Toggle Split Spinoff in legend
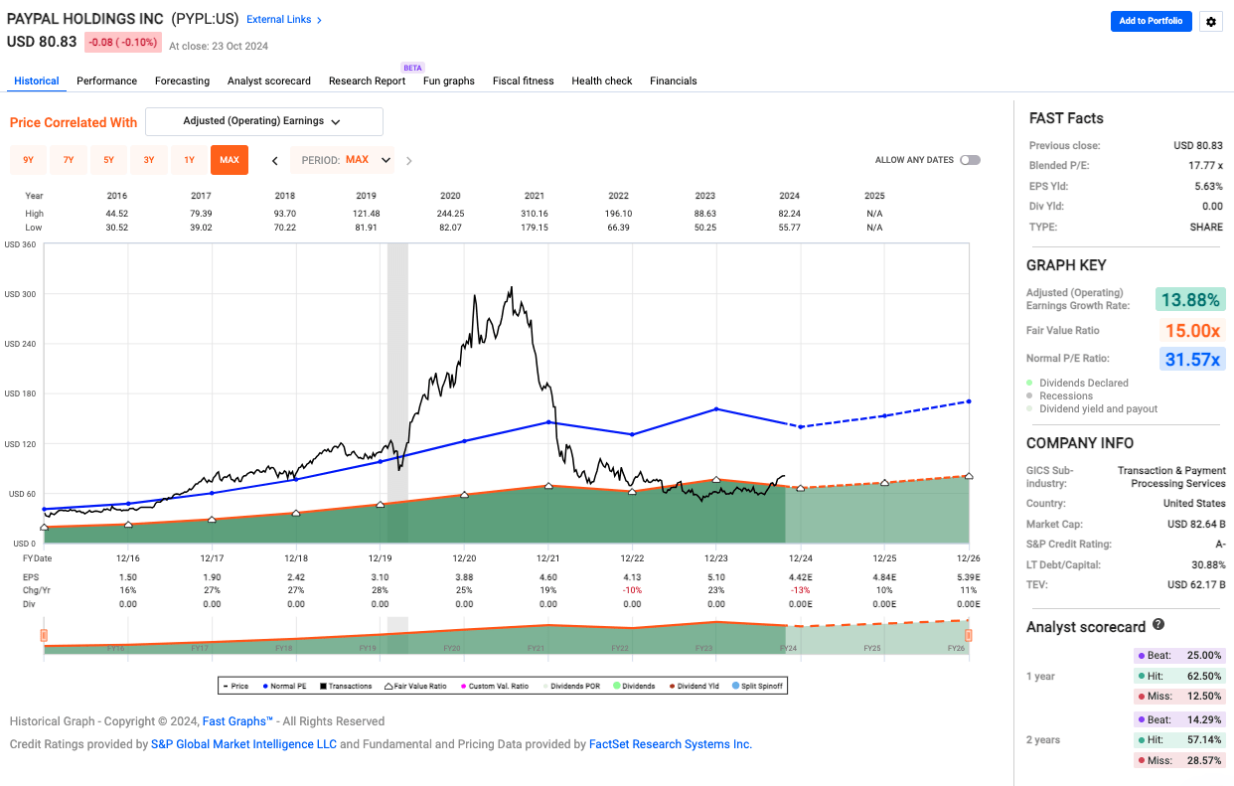This screenshot has width=1234, height=786. 758,686
